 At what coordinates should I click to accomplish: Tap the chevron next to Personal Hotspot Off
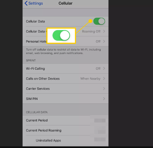[x=104, y=42]
